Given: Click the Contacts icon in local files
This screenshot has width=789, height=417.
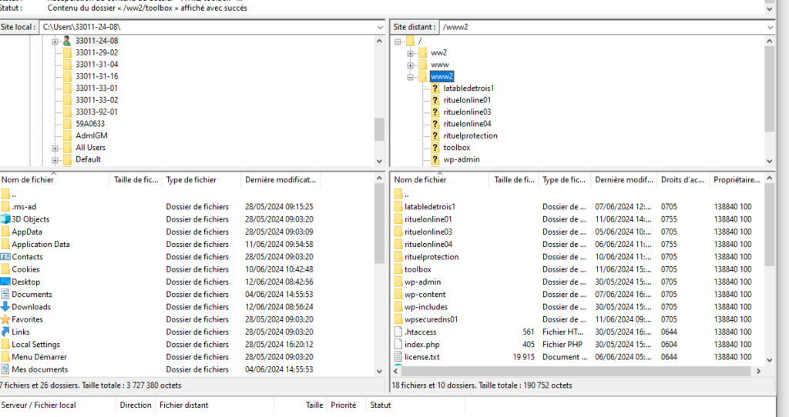Looking at the screenshot, I should [5, 257].
